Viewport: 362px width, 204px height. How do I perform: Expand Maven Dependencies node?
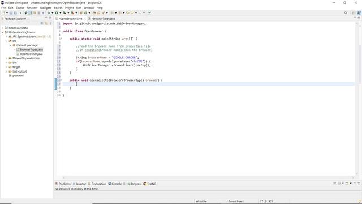6,58
